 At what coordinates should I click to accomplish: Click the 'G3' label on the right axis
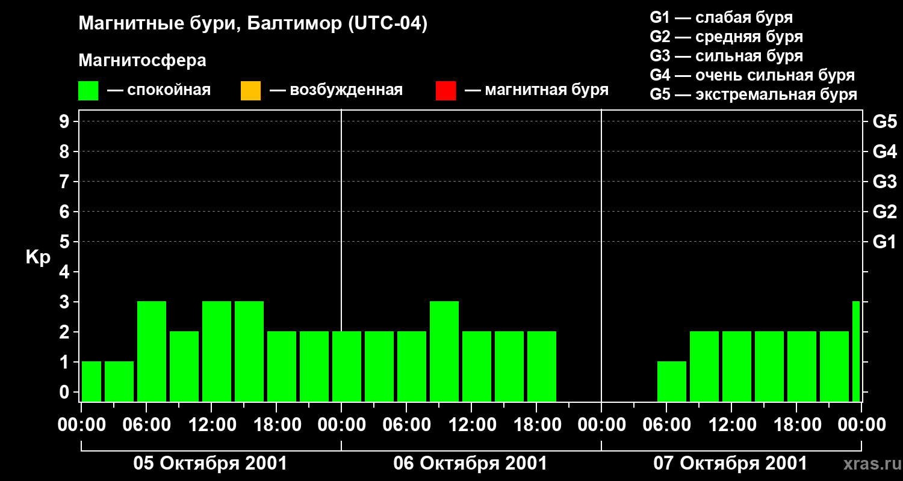(x=884, y=182)
